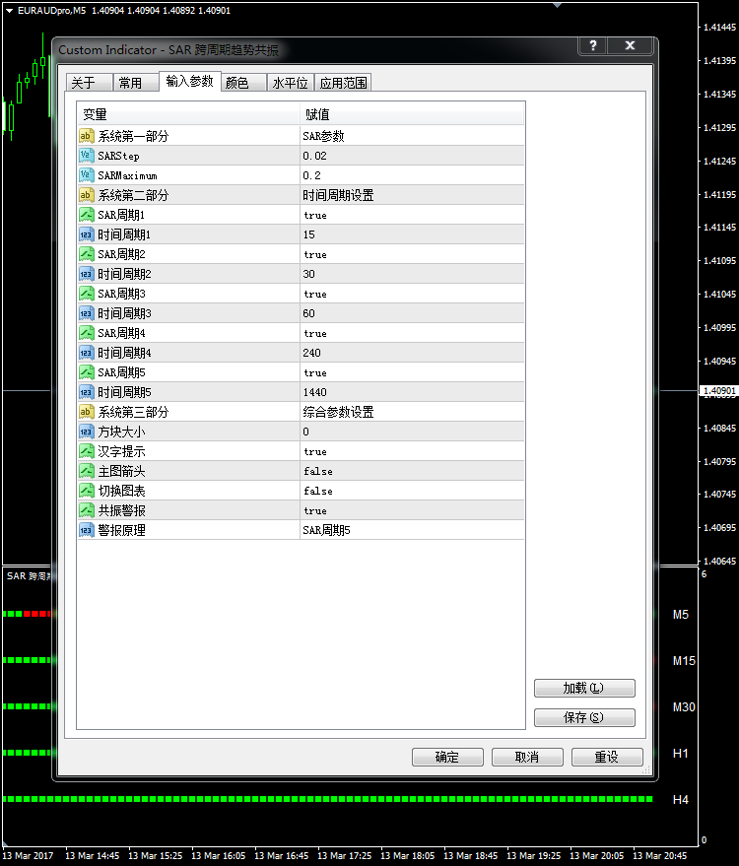The image size is (739, 866).
Task: Open the 颜色 tab
Action: coord(244,83)
